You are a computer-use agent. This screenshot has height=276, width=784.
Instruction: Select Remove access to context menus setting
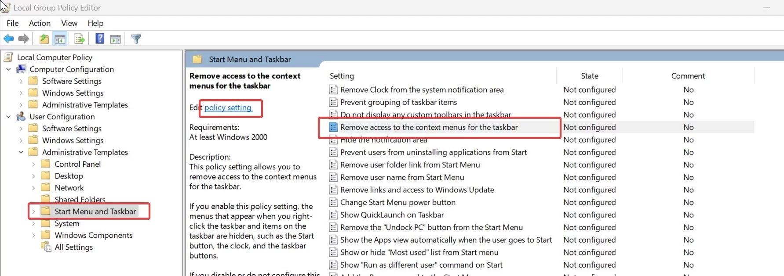tap(429, 127)
